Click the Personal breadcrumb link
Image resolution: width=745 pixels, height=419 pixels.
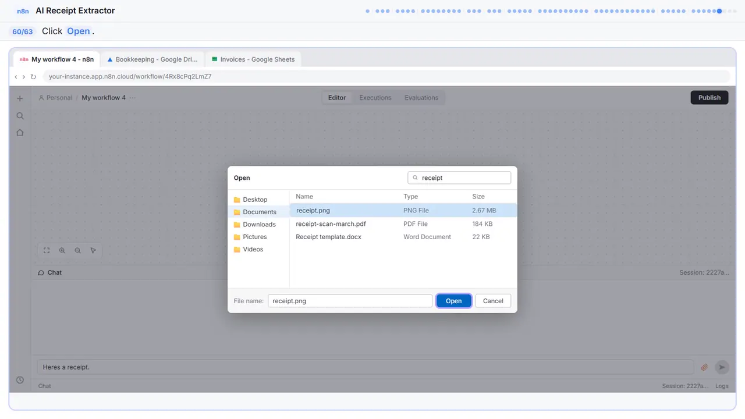pos(55,98)
